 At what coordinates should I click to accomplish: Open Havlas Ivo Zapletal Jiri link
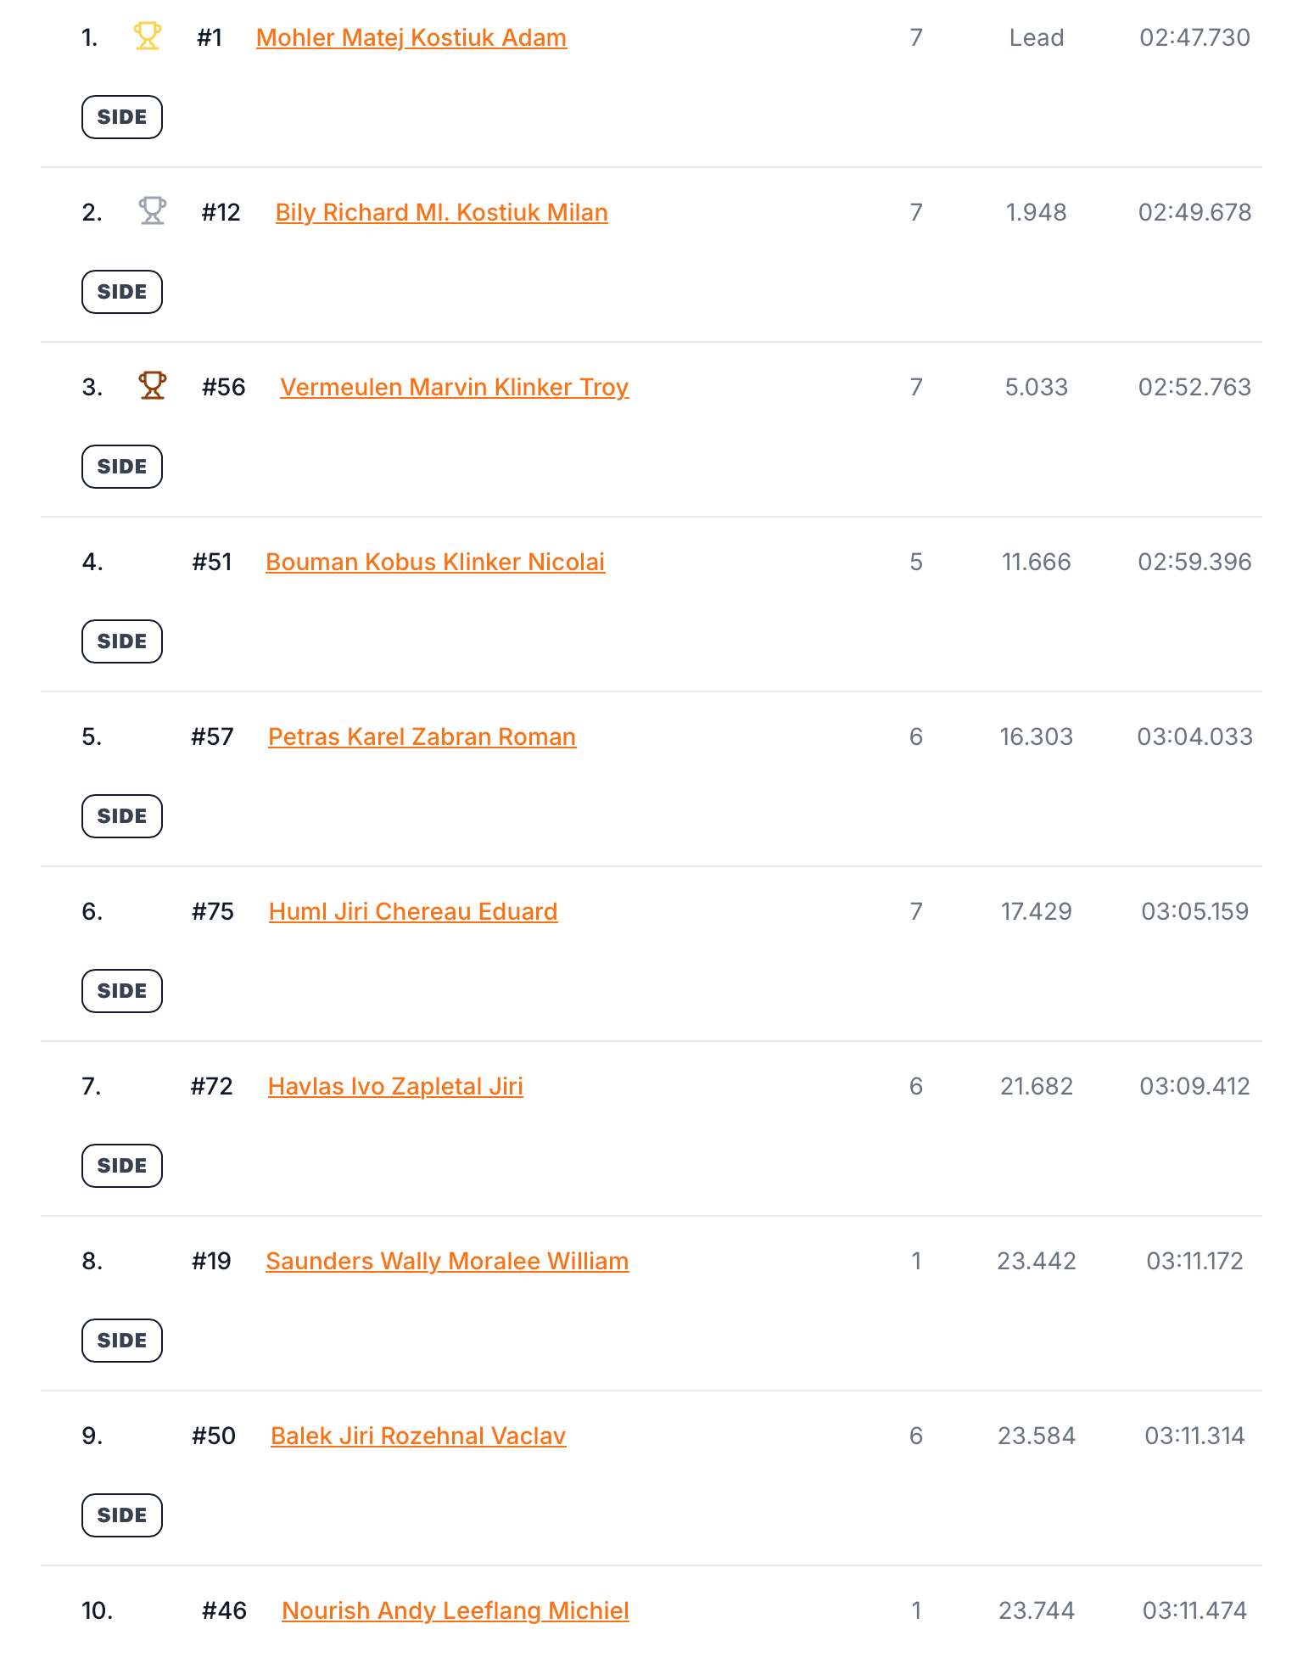pyautogui.click(x=395, y=1087)
